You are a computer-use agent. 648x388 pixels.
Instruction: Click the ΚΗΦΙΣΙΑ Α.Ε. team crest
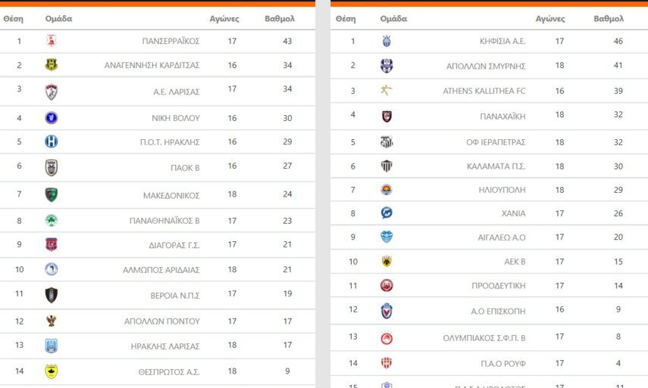387,41
